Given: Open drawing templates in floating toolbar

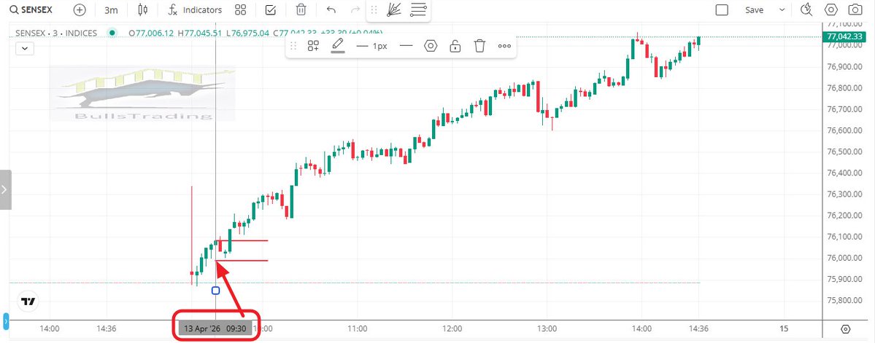Looking at the screenshot, I should click(313, 46).
